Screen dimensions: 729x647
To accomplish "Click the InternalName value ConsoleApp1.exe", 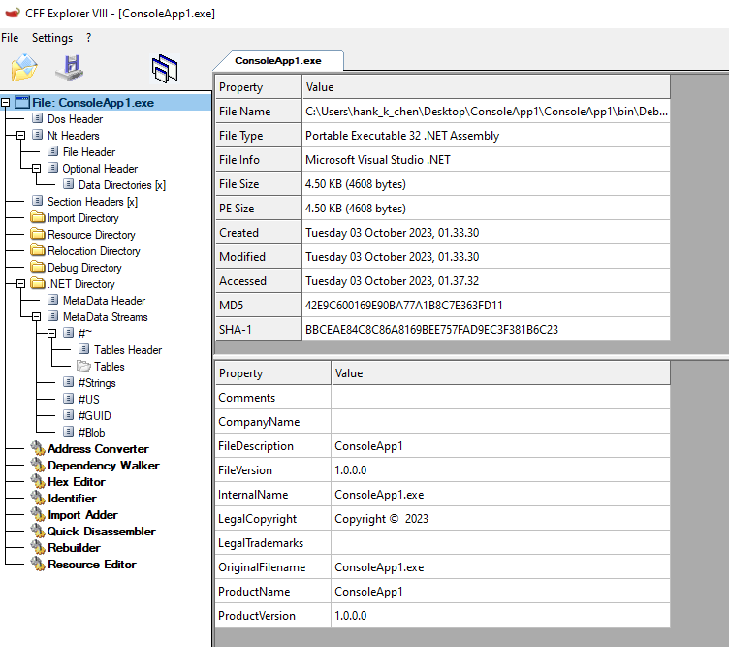I will (379, 495).
